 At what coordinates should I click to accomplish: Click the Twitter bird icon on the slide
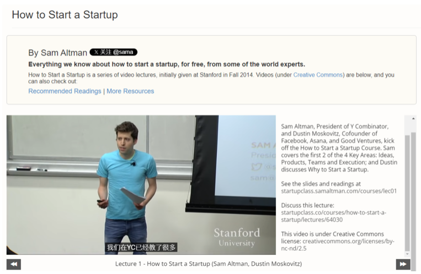256,166
